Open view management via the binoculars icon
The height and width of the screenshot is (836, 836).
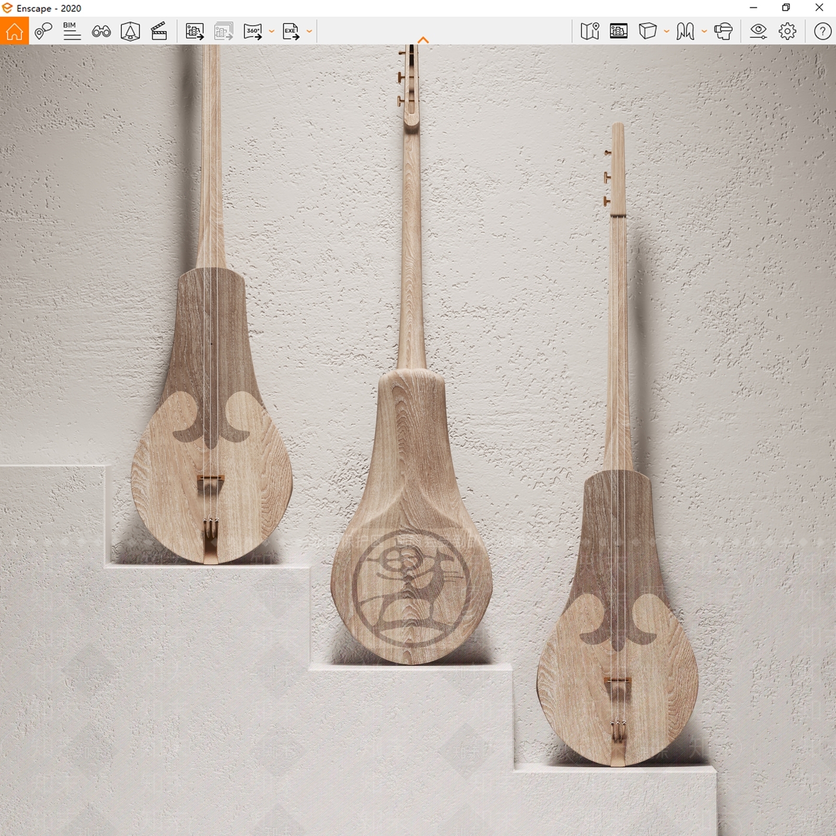click(x=101, y=31)
